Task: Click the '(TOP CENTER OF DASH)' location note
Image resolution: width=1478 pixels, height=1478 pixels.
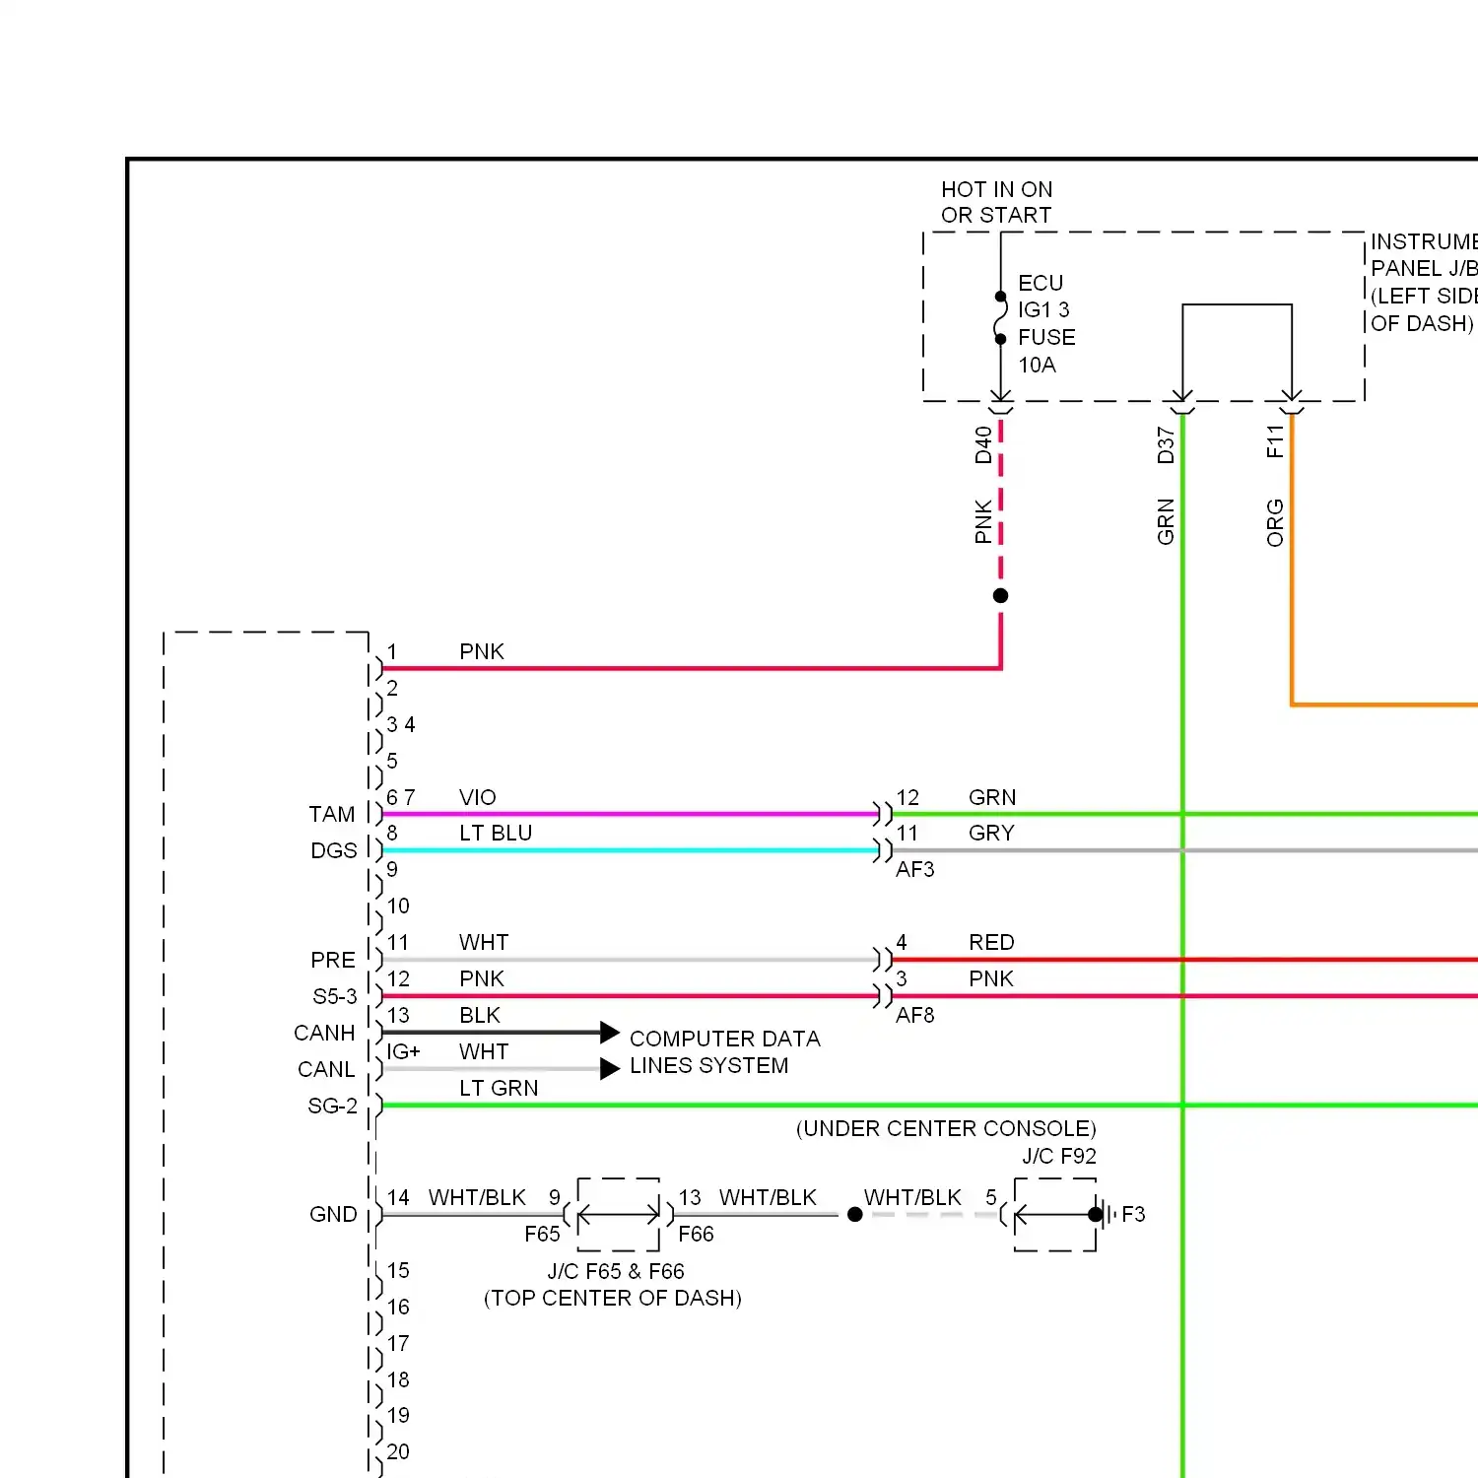Action: pos(613,1298)
